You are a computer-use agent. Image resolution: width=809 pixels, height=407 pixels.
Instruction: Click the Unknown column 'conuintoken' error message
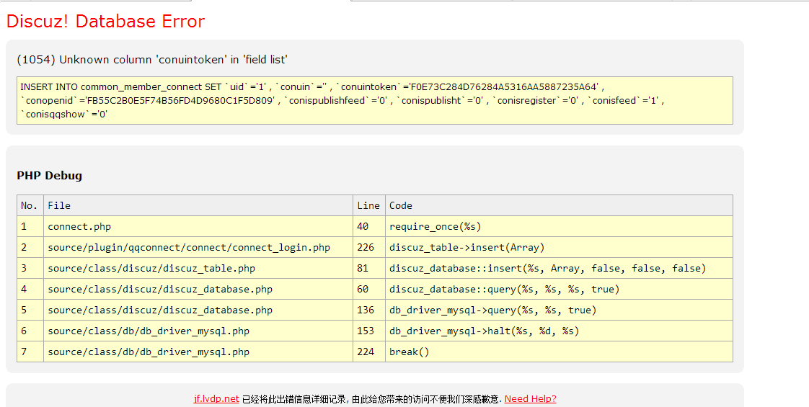pos(152,60)
